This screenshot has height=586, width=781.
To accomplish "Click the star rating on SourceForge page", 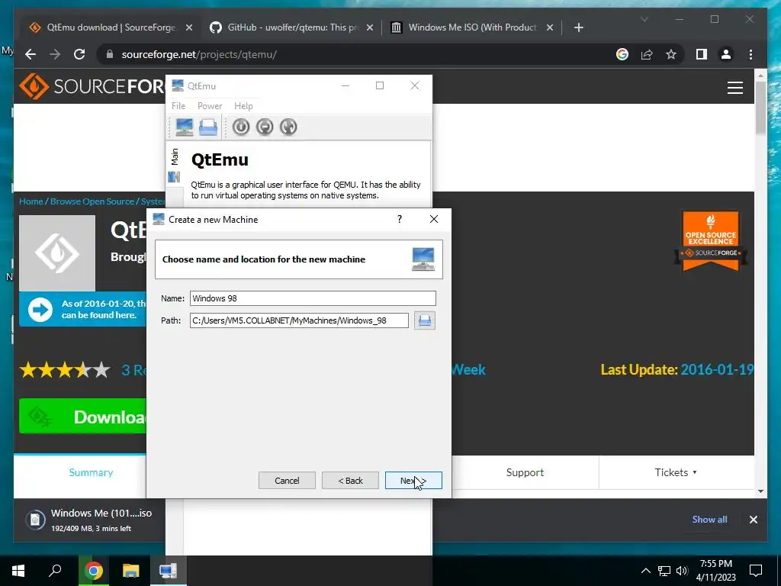I will pos(65,370).
